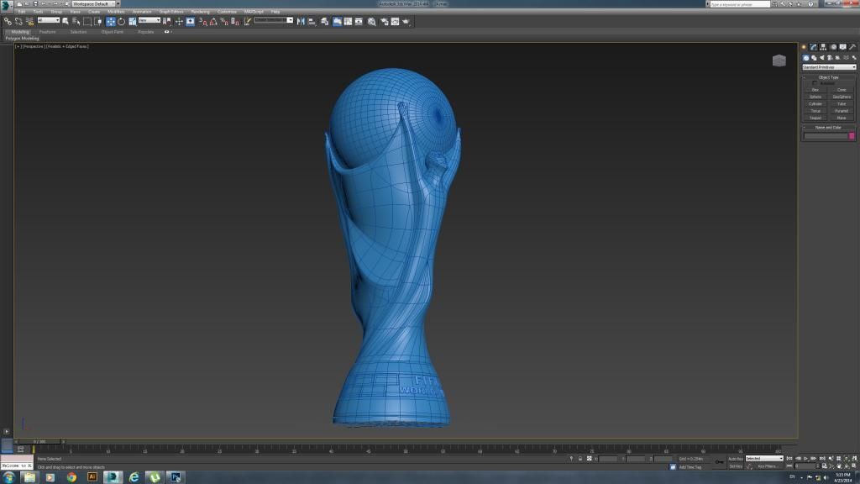Click the time slider handle
Image resolution: width=860 pixels, height=484 pixels.
39,441
